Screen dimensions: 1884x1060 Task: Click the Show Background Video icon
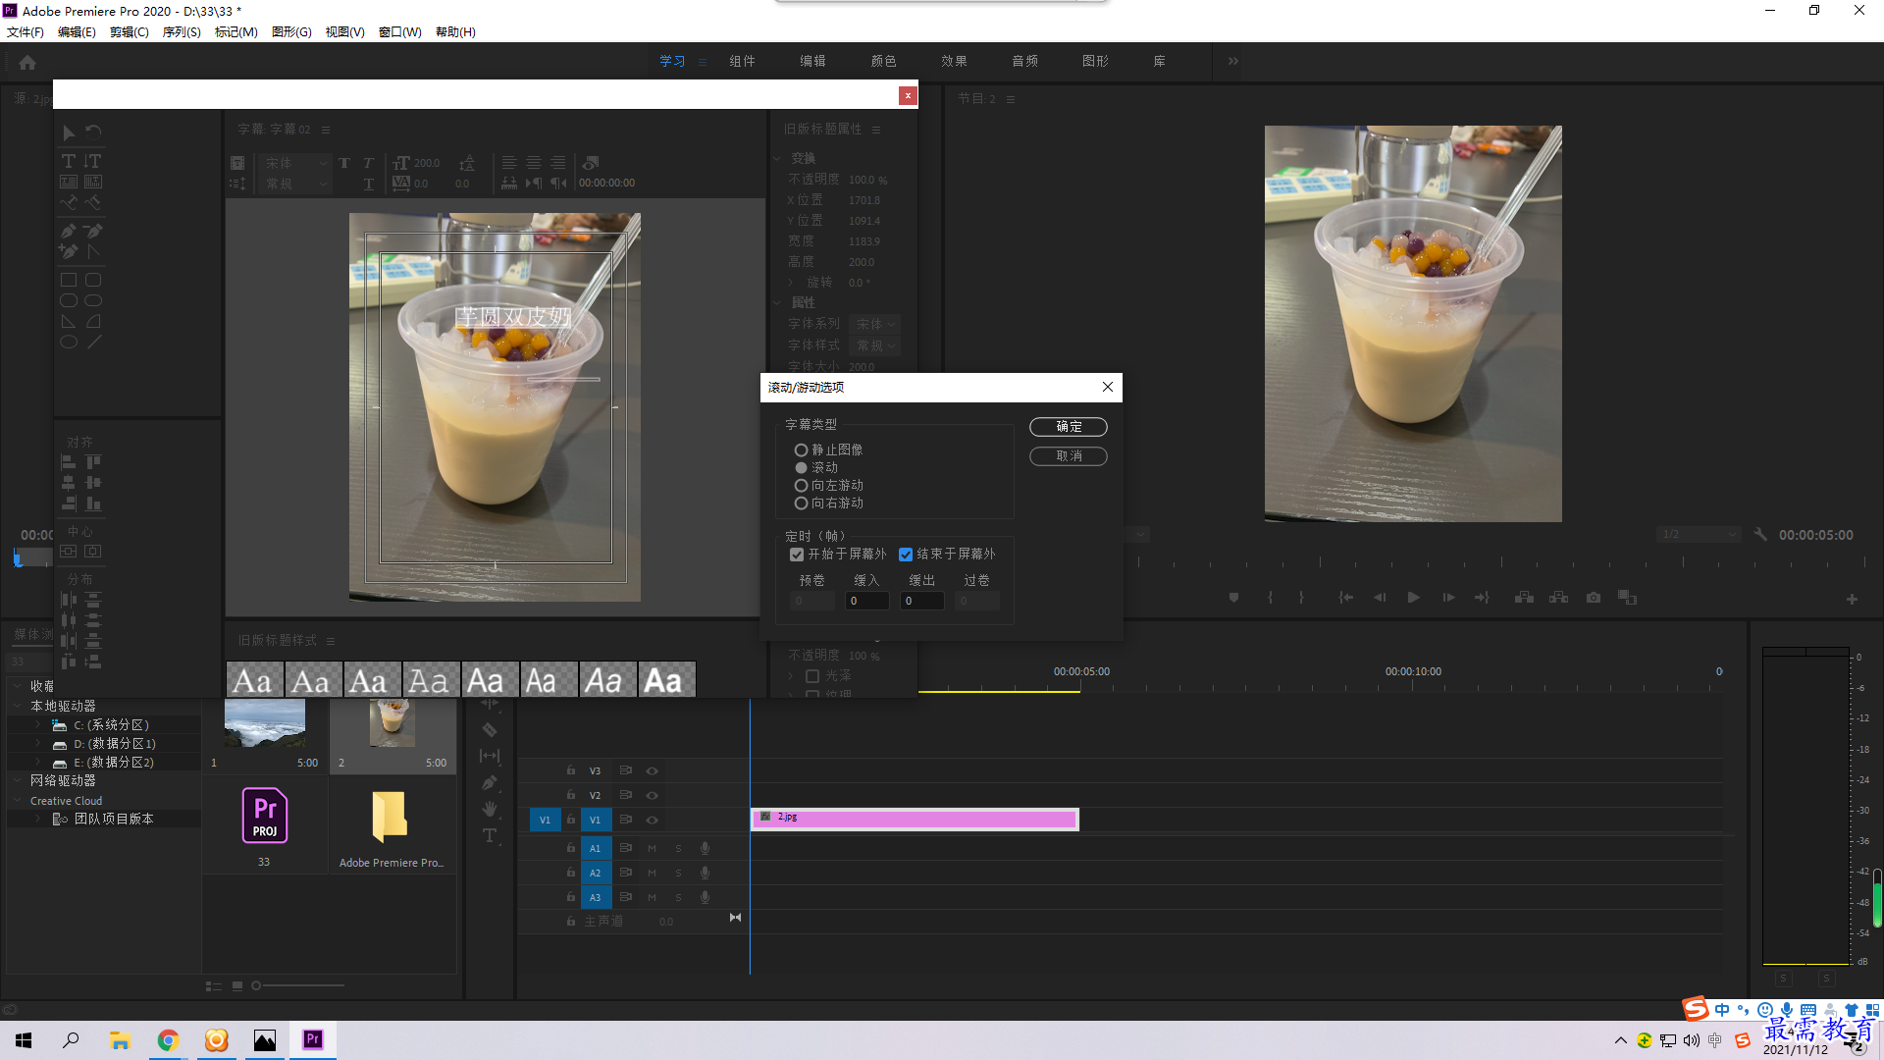click(x=591, y=163)
